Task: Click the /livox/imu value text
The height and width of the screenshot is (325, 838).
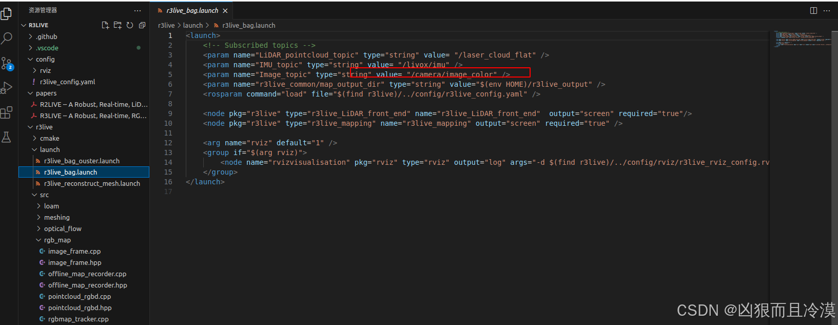Action: [x=424, y=65]
